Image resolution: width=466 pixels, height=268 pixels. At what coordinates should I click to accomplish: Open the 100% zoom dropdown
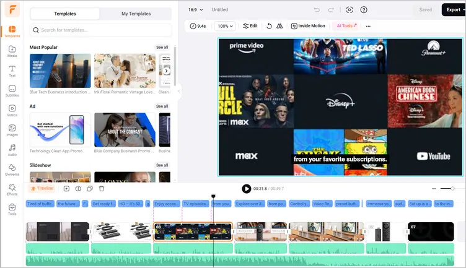[x=225, y=26]
